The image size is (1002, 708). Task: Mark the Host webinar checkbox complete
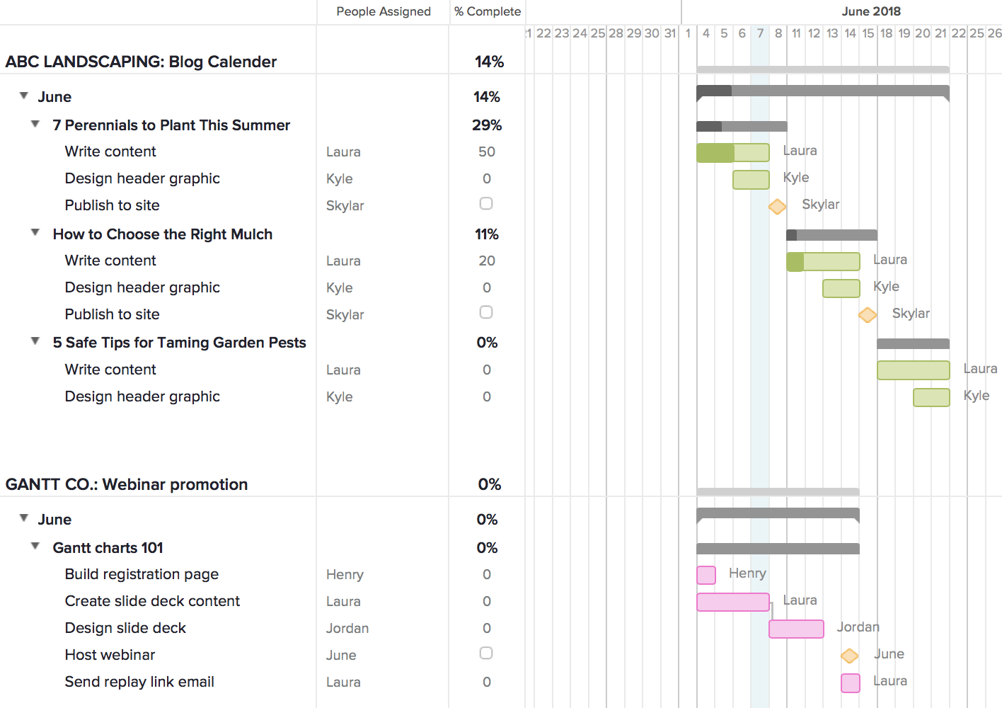(486, 653)
